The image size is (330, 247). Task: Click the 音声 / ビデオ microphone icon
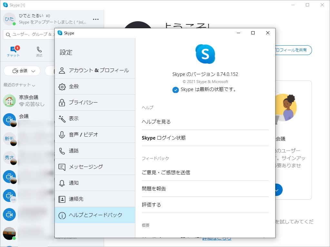(x=62, y=134)
